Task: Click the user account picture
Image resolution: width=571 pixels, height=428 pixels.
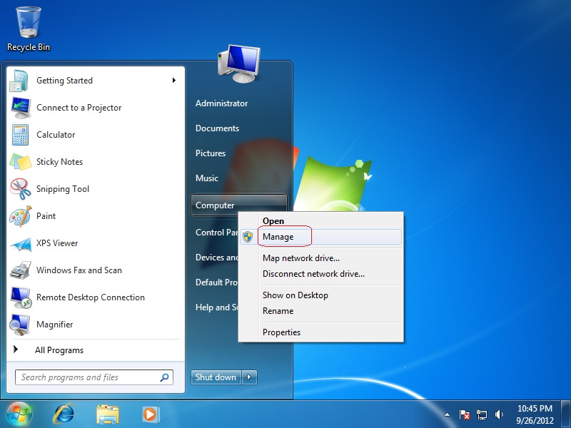Action: (x=239, y=64)
